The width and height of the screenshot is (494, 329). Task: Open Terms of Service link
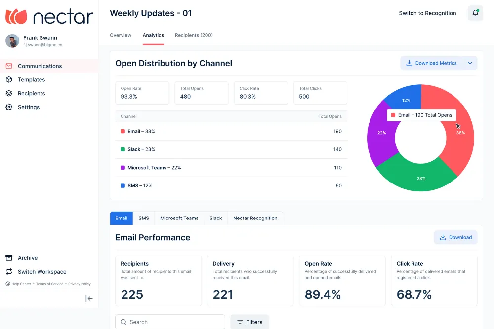point(50,284)
